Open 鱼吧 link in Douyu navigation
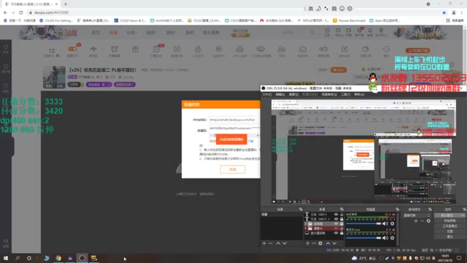Image resolution: width=467 pixels, height=263 pixels. [190, 33]
